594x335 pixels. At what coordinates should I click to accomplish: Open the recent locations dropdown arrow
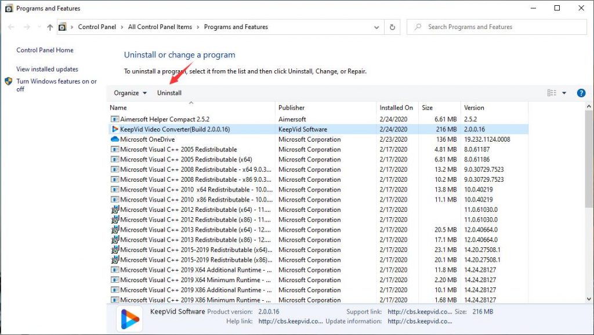point(39,27)
